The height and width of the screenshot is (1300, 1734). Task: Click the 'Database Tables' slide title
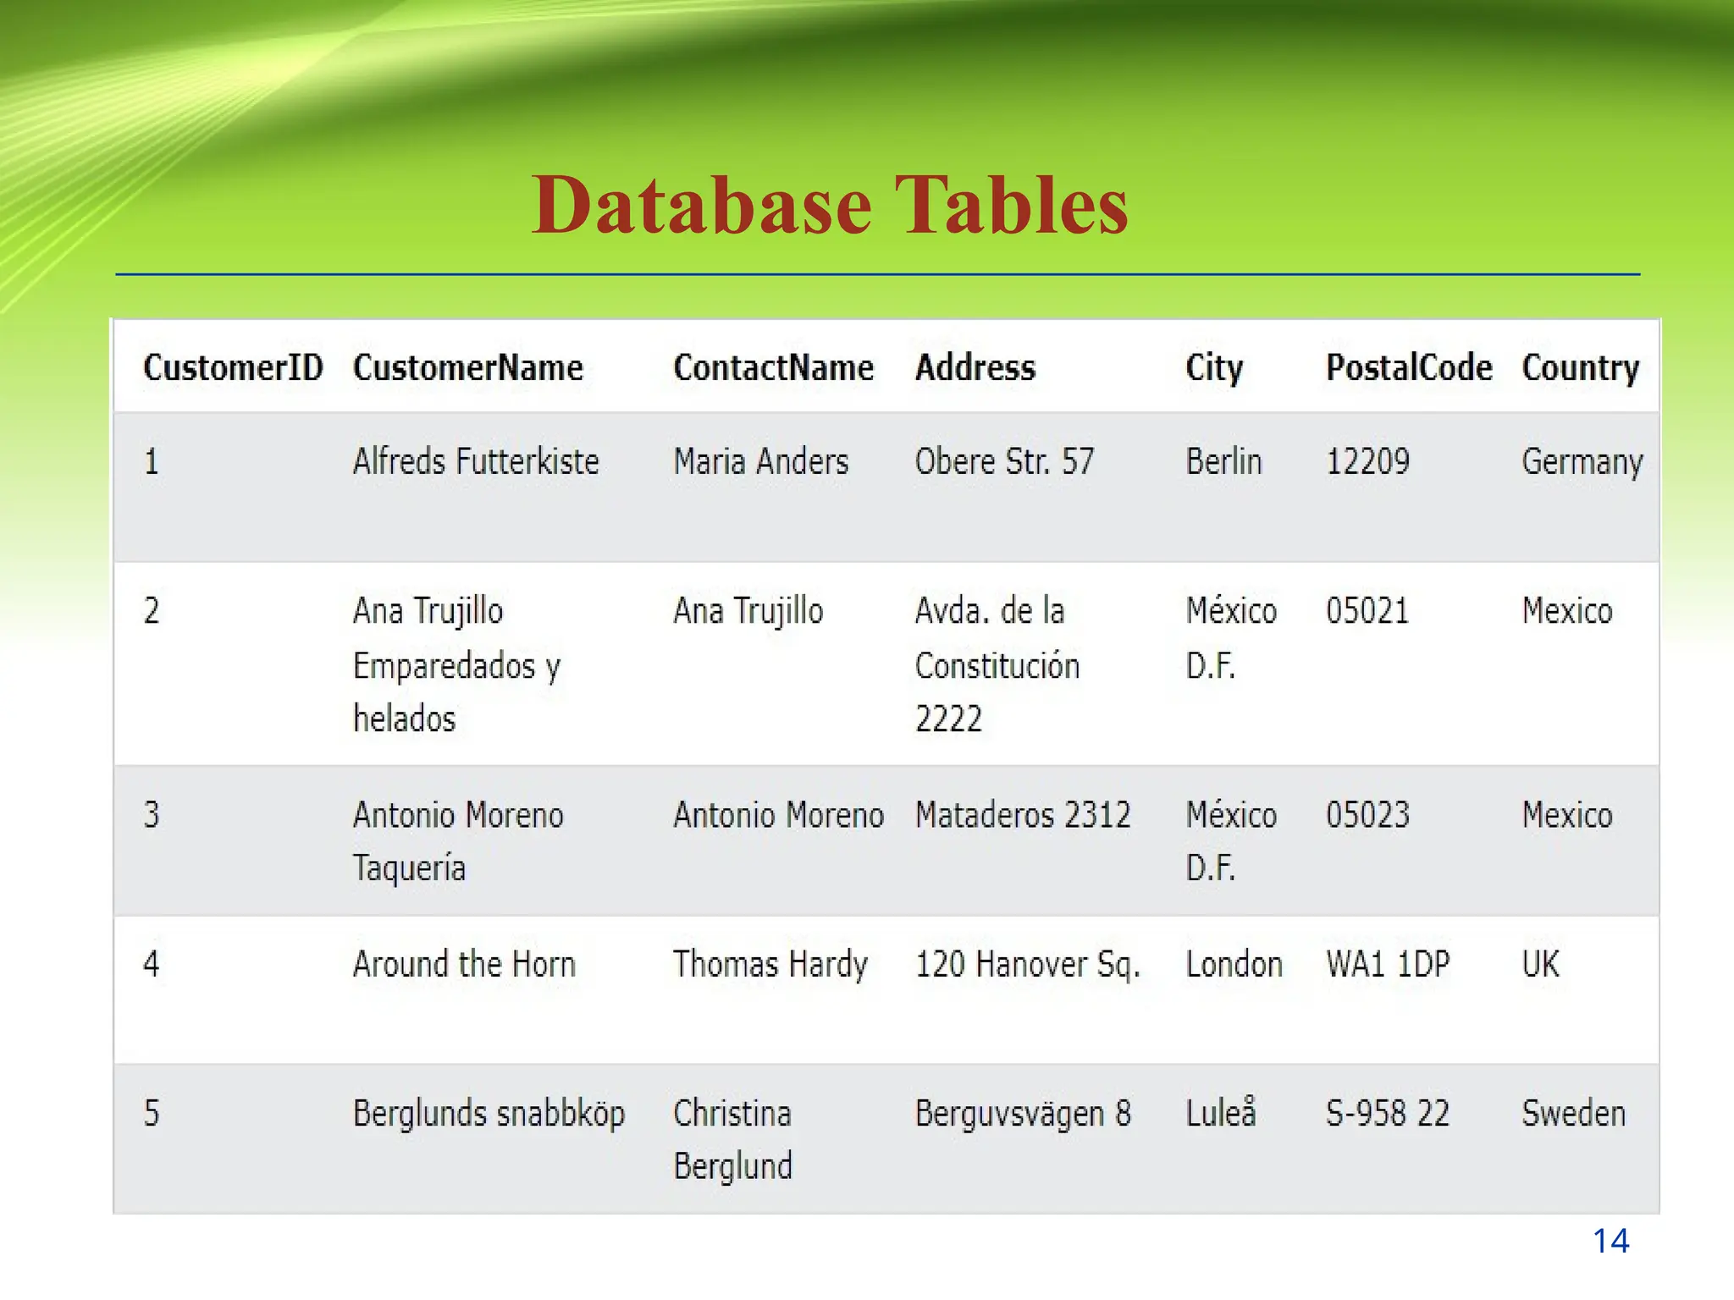(830, 204)
